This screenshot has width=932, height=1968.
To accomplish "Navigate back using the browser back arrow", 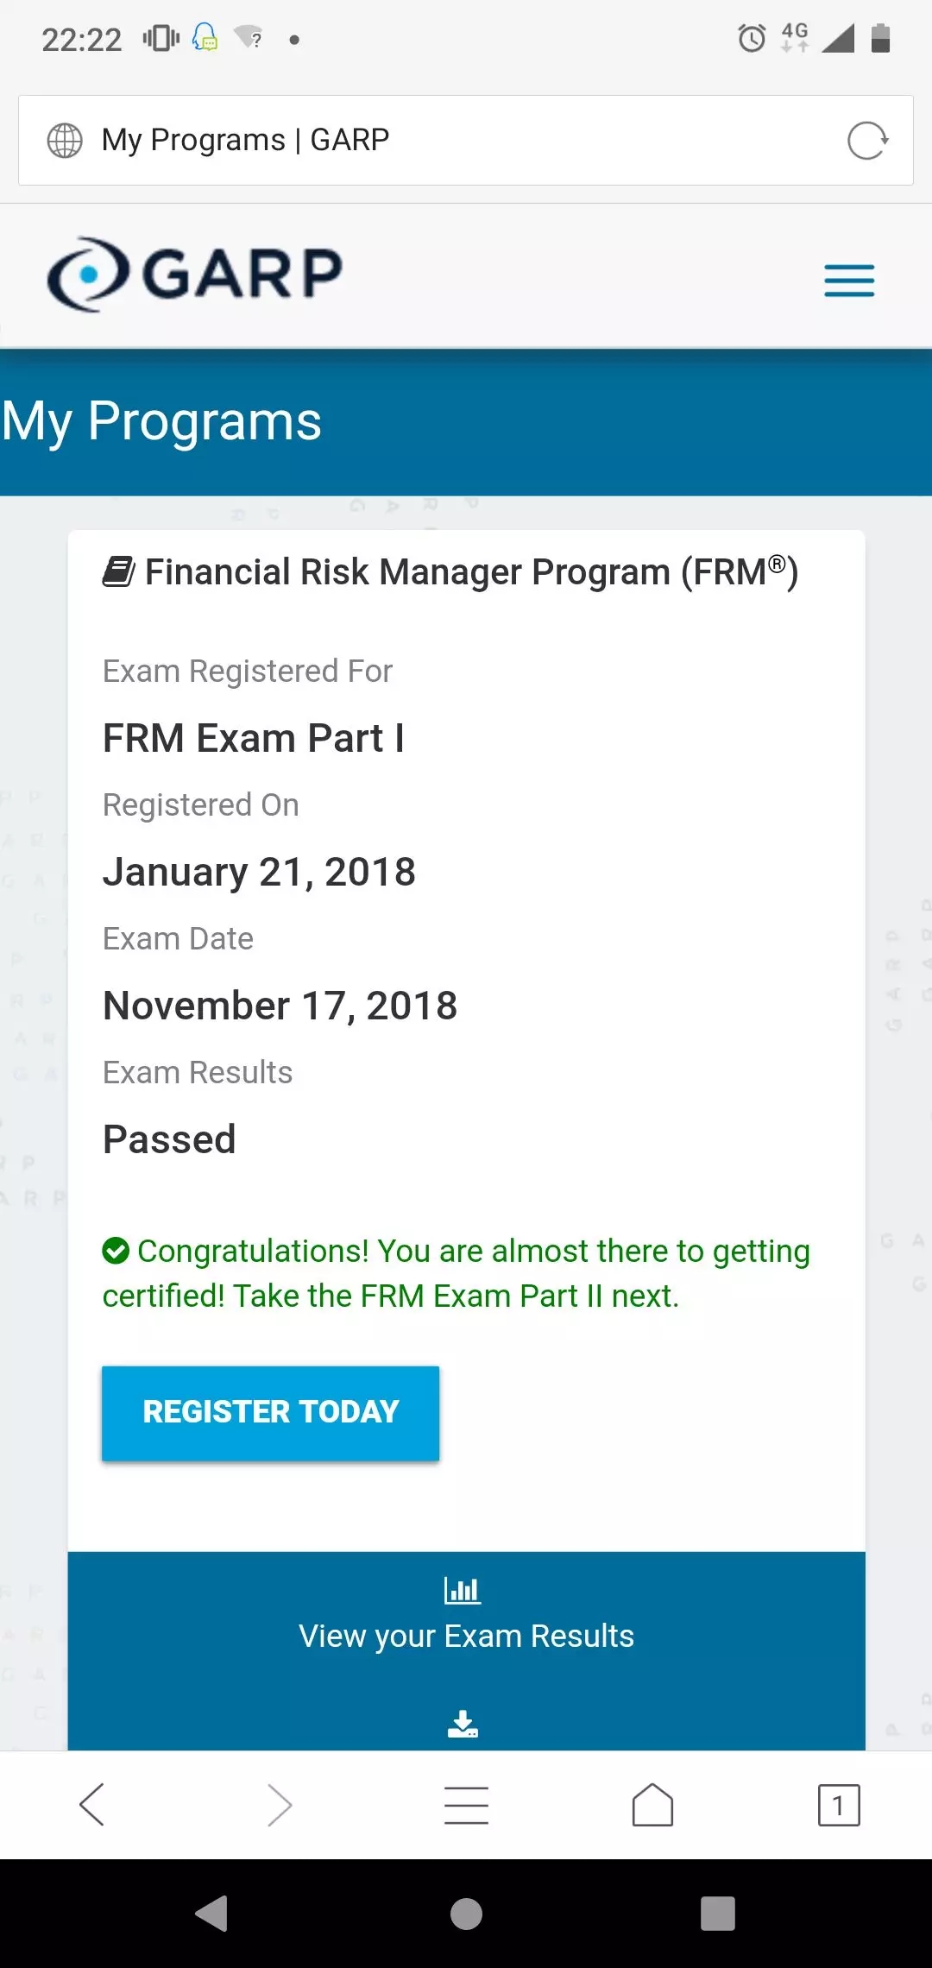I will 92,1804.
